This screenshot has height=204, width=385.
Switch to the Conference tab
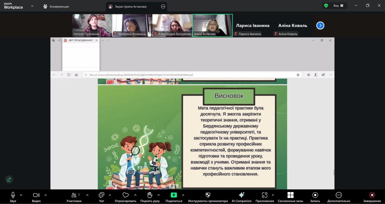coord(56,6)
